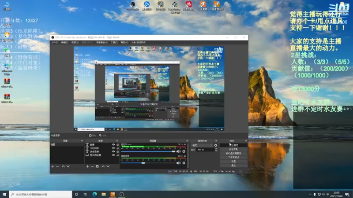Open the 场景集合(S) menu
Image resolution: width=353 pixels, height=198 pixels.
[102, 42]
